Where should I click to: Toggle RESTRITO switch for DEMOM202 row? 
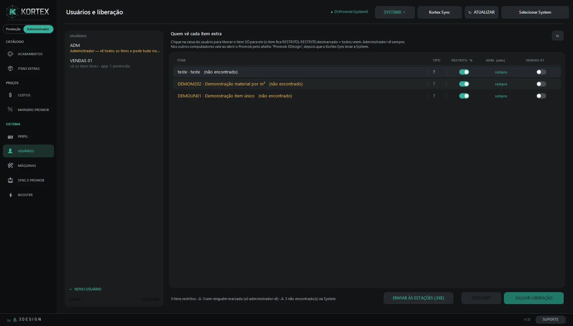click(x=464, y=84)
